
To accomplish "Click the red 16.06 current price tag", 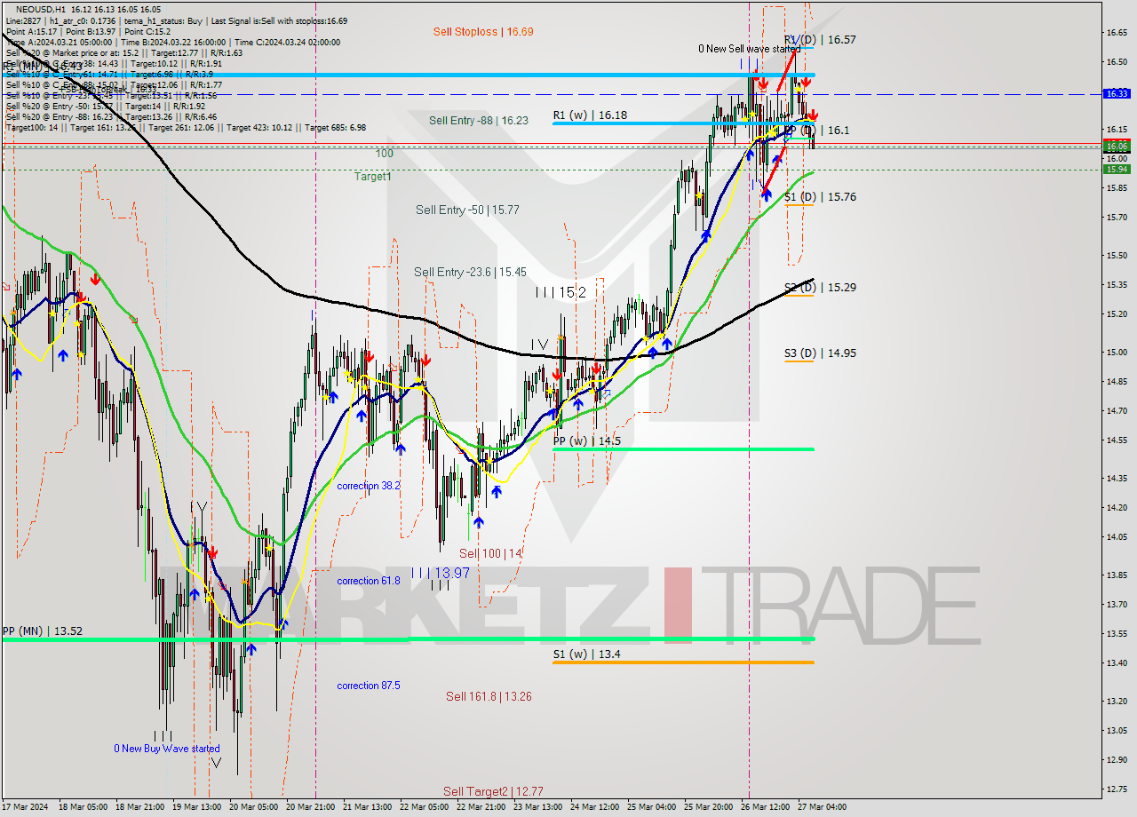I will 1117,146.
